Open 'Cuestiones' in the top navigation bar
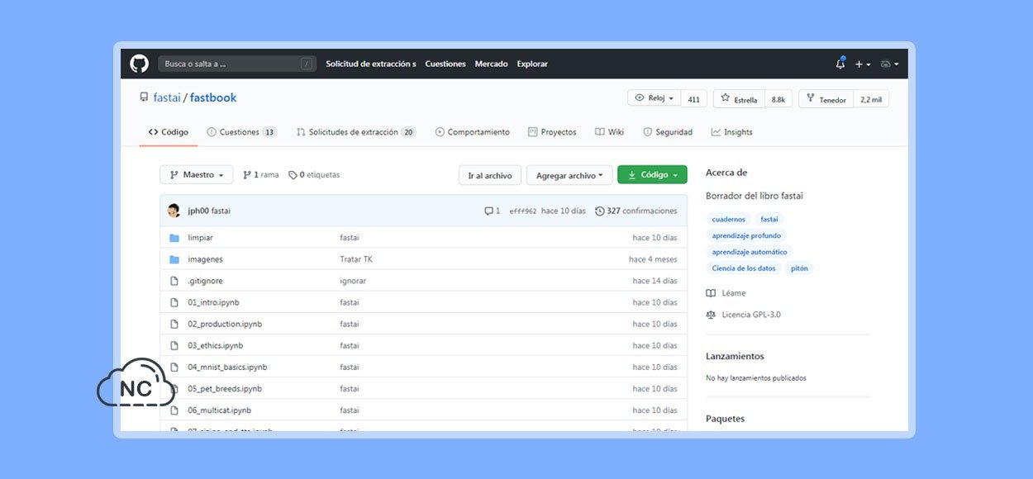 click(x=445, y=64)
